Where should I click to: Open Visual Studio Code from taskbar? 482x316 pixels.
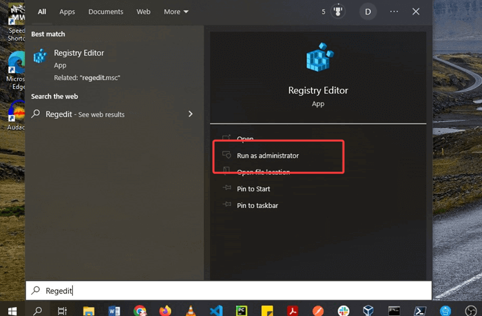click(x=216, y=310)
